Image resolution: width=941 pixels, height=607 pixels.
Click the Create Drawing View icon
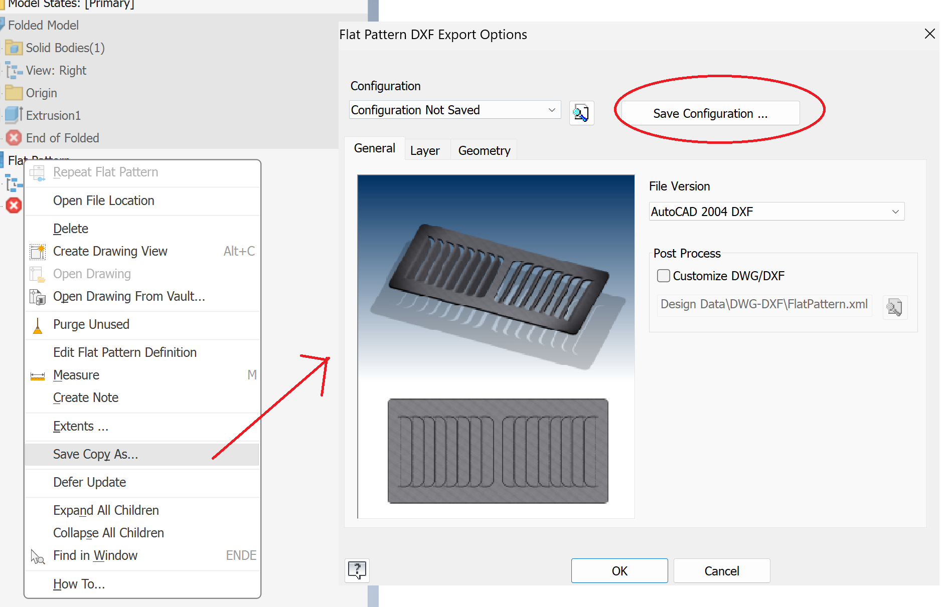(x=38, y=251)
